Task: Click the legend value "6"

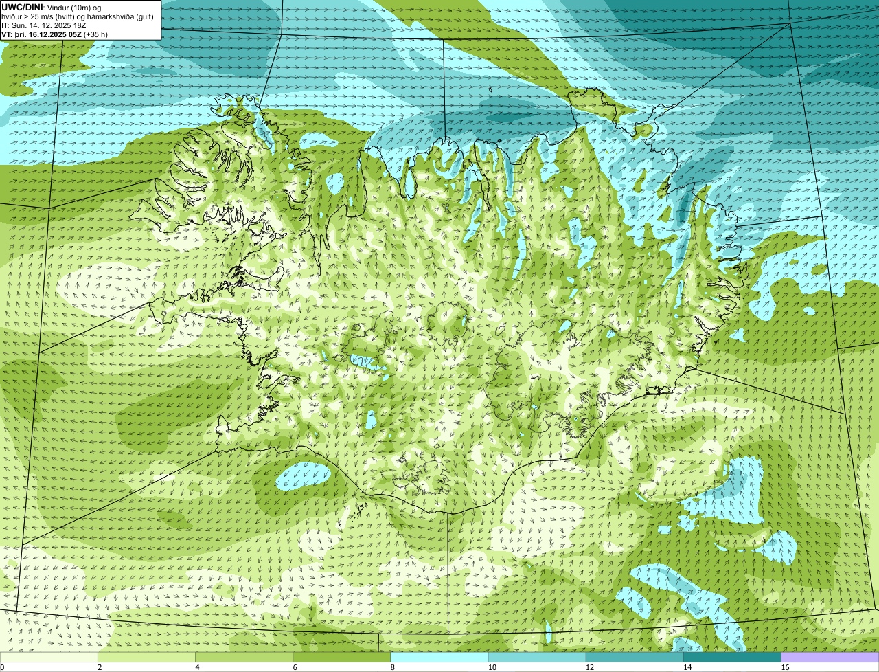Action: click(295, 667)
